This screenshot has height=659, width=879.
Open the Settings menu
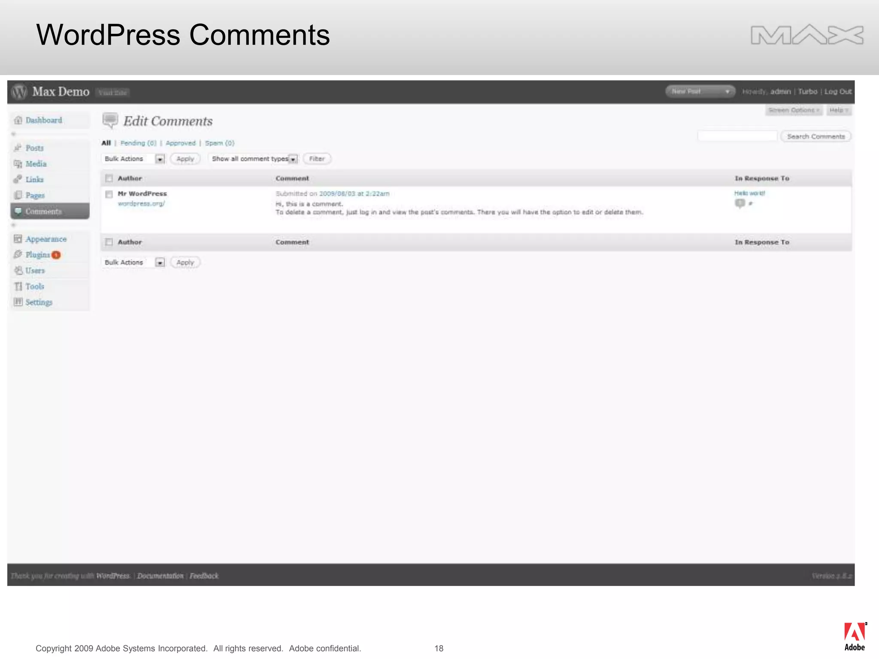click(39, 302)
